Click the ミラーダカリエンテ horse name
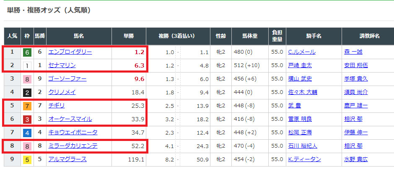This screenshot has height=172, width=394. point(73,146)
